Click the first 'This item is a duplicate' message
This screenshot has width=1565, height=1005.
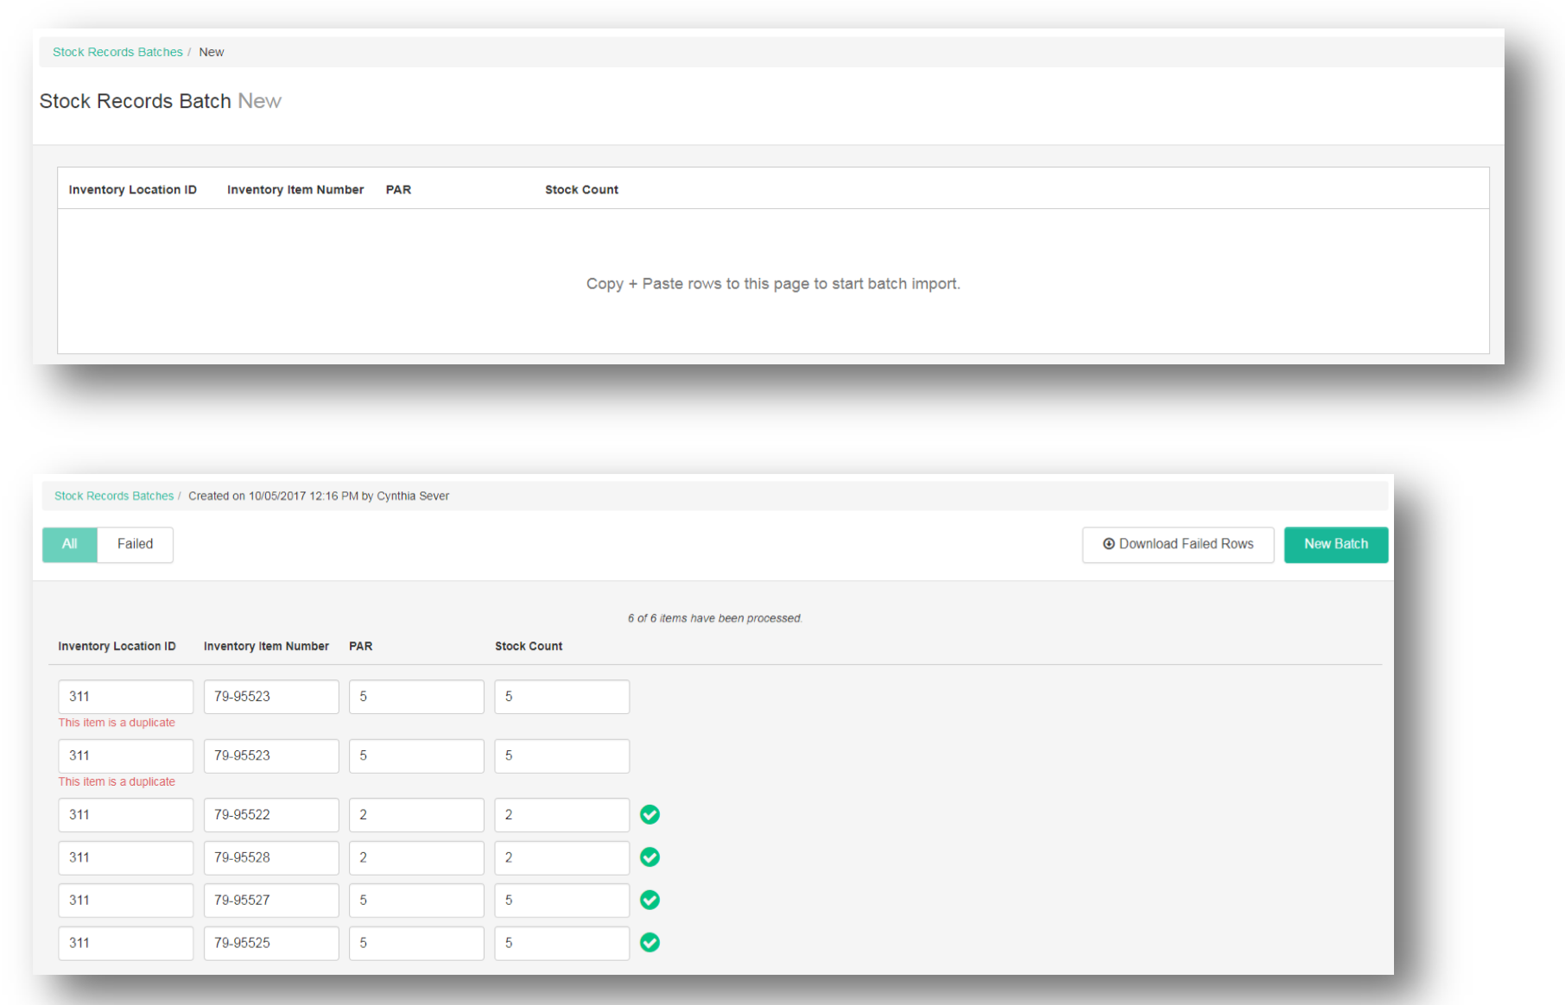(x=117, y=723)
